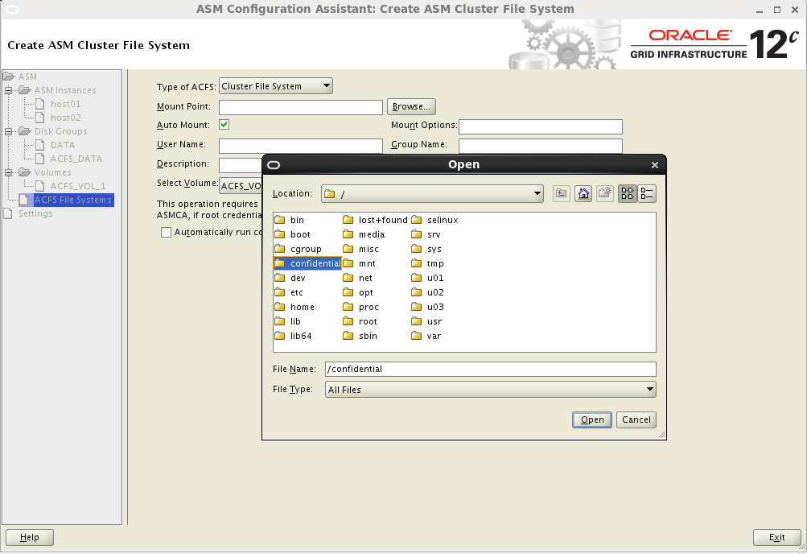Screen dimensions: 807x554
Task: Select the home folder icon
Action: tap(280, 307)
